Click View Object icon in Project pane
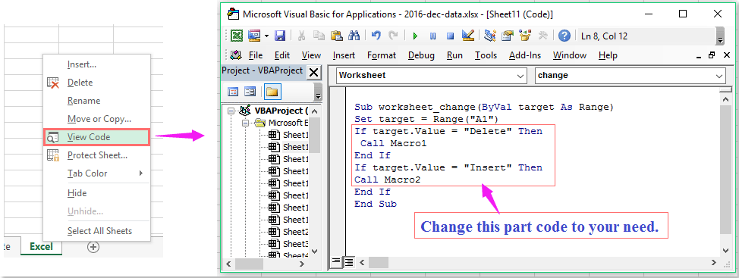This screenshot has height=278, width=739. click(250, 91)
